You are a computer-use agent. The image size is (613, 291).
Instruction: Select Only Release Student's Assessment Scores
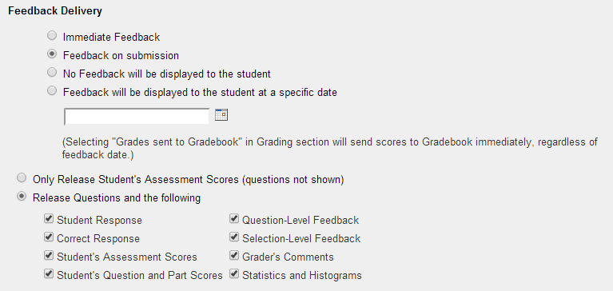coord(22,178)
